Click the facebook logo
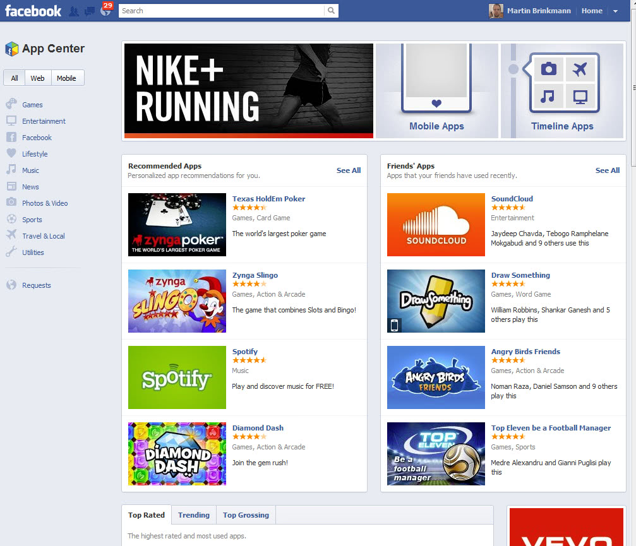The height and width of the screenshot is (546, 636). (x=33, y=11)
